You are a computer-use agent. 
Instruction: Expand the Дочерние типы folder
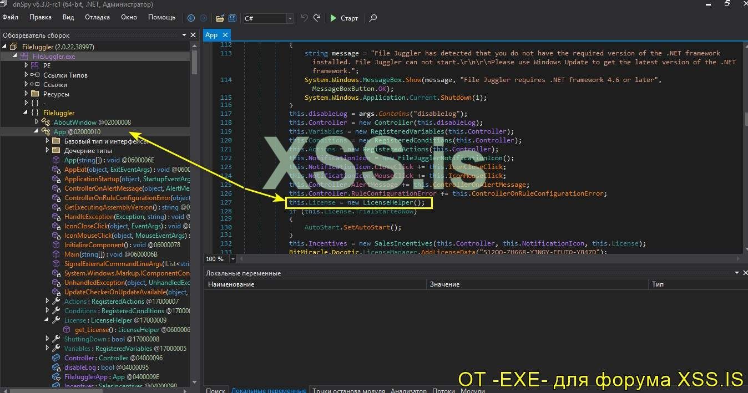coord(47,150)
